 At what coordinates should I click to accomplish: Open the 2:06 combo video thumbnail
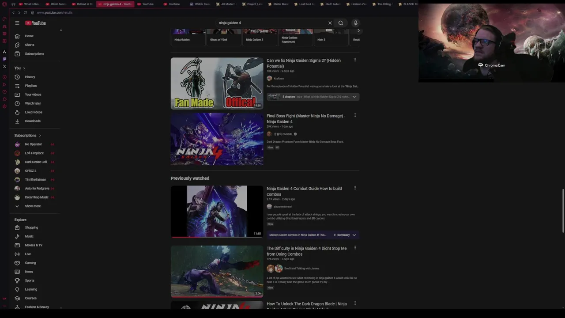(217, 271)
